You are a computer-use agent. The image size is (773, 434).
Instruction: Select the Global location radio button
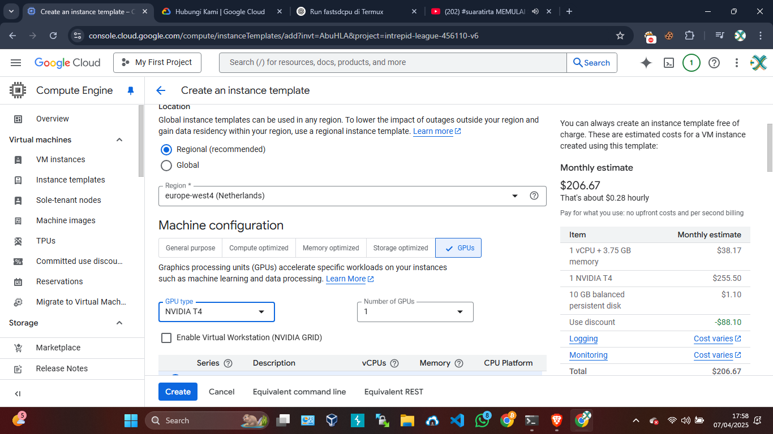click(x=166, y=166)
